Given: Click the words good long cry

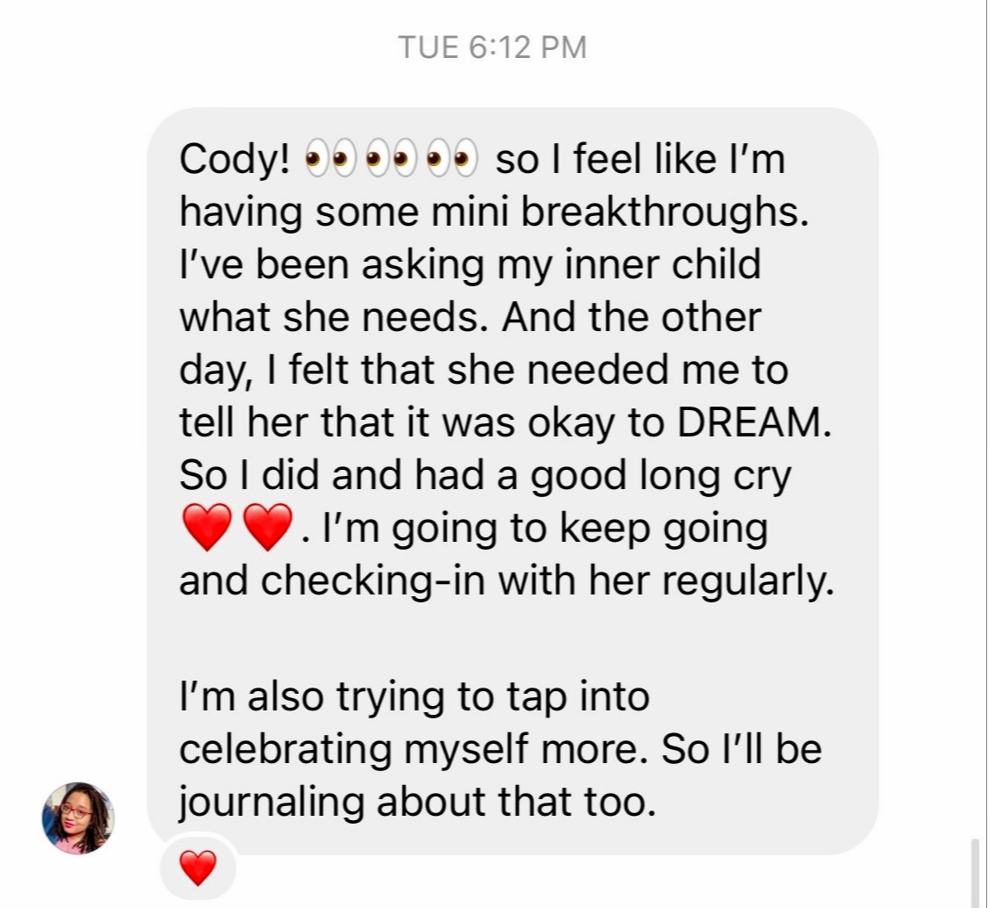Looking at the screenshot, I should [660, 476].
